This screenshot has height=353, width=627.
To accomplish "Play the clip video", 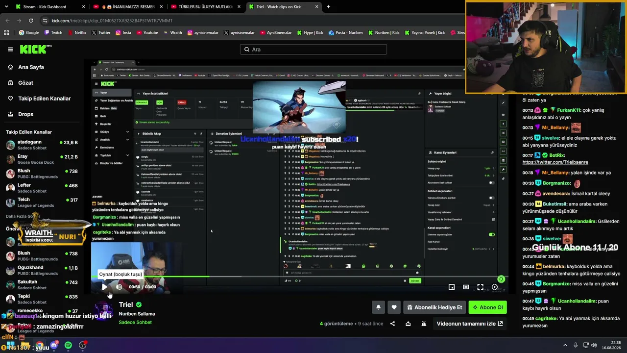I will point(104,287).
